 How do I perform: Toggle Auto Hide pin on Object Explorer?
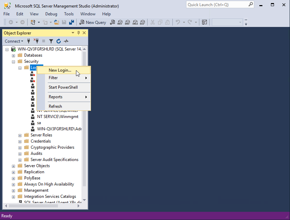point(79,33)
